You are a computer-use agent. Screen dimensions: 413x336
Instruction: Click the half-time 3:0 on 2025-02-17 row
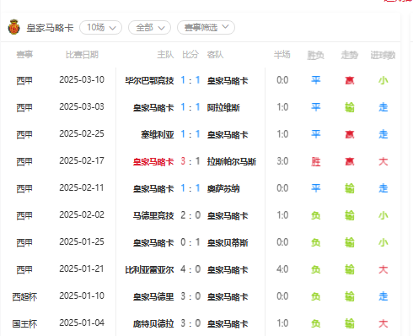coord(282,161)
